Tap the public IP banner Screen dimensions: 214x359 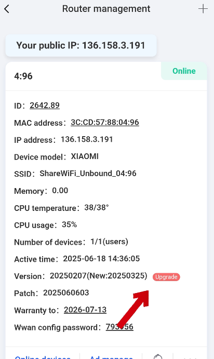pos(81,45)
